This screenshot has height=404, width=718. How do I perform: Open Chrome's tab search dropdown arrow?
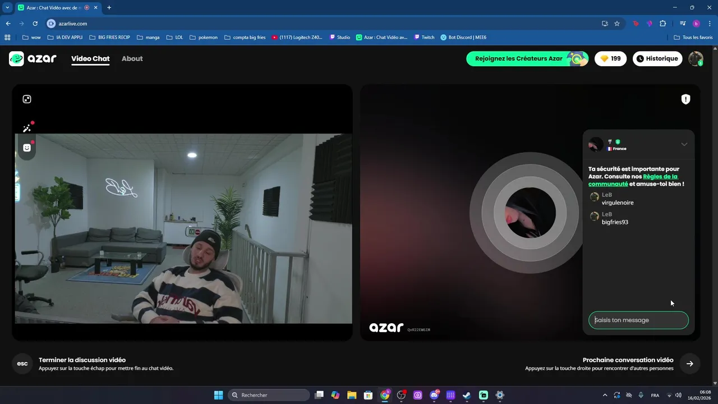pyautogui.click(x=7, y=8)
